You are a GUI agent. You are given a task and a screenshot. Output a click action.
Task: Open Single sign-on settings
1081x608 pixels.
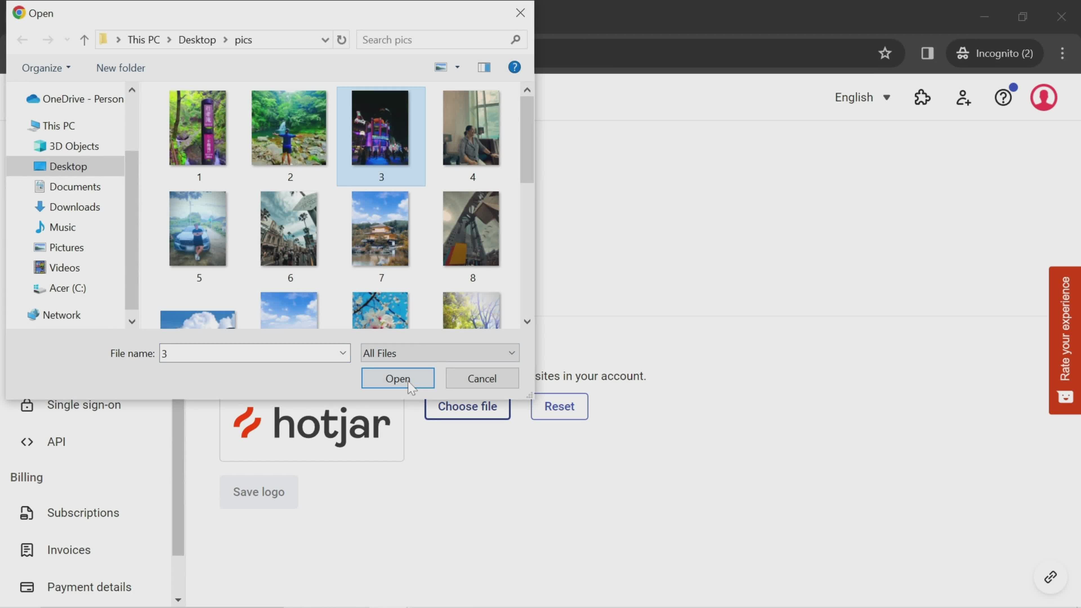point(70,404)
